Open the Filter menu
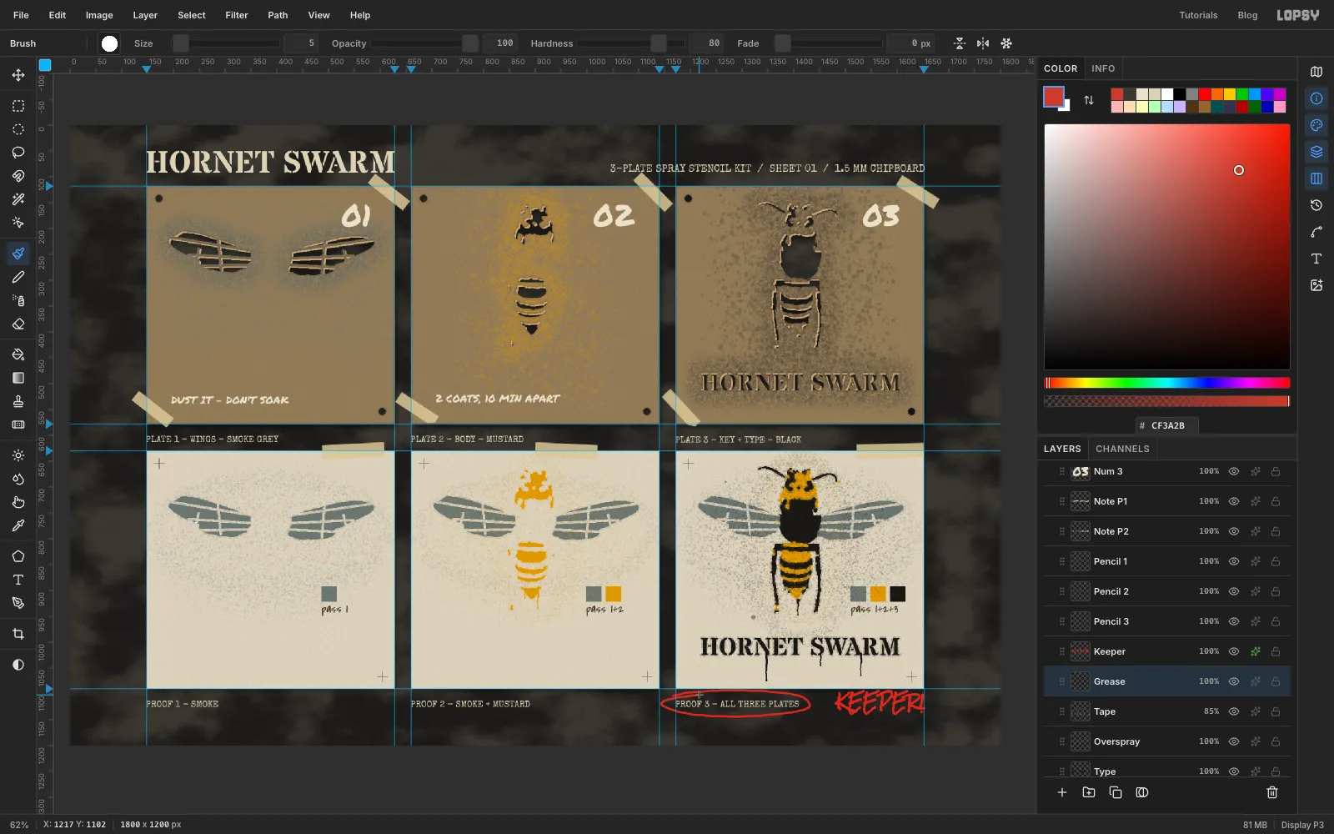 [237, 15]
